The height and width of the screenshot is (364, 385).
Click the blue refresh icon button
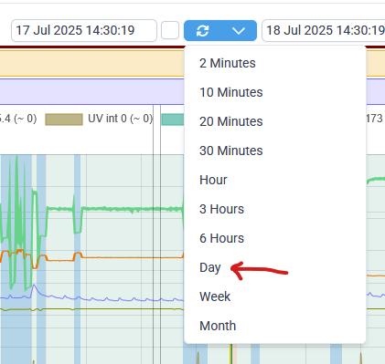pyautogui.click(x=202, y=30)
